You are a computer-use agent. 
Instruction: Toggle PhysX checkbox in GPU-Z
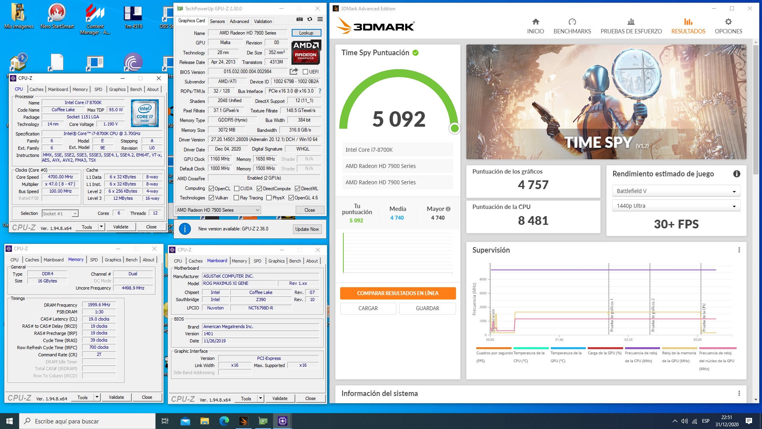pos(269,198)
